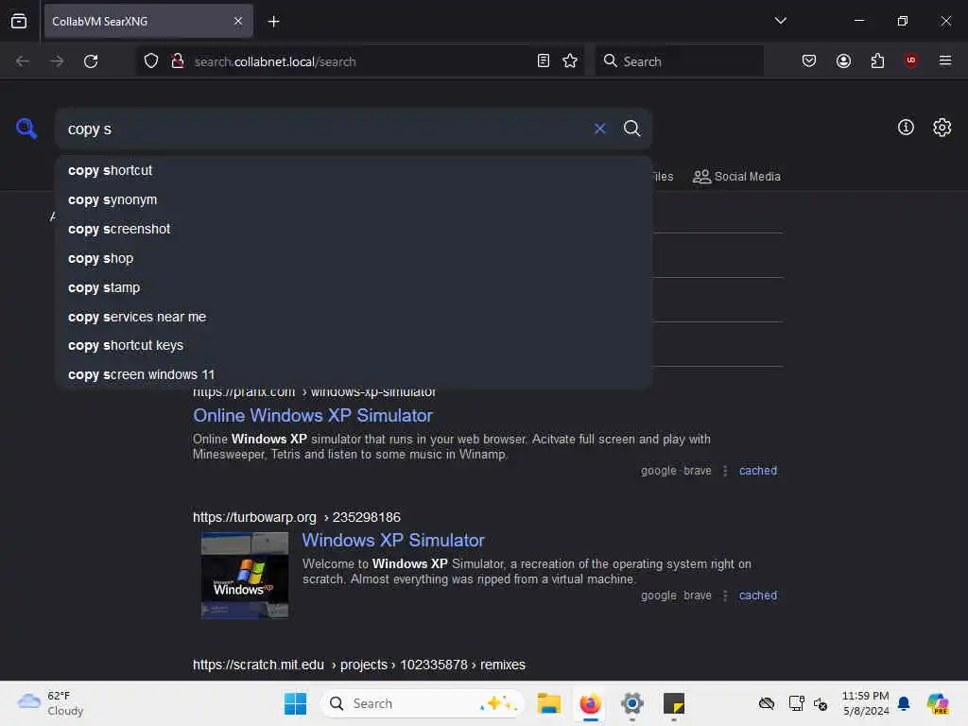This screenshot has width=968, height=726.
Task: Go forward using the forward arrow
Action: click(57, 61)
